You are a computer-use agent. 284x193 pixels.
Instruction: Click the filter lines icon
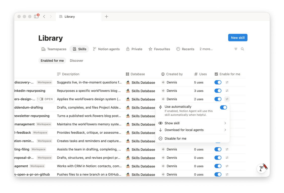tap(236, 49)
